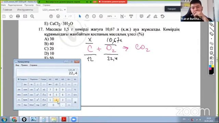
Task: Click the red stop screen sharing button
Action: pos(112,2)
